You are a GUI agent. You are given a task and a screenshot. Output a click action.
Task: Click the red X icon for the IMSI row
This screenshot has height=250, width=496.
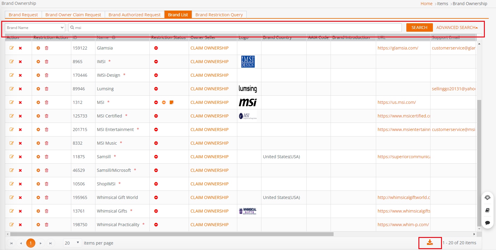tap(20, 62)
